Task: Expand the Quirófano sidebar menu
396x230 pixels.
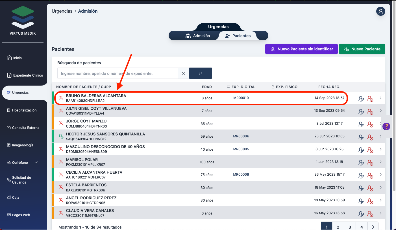Action: (x=36, y=162)
